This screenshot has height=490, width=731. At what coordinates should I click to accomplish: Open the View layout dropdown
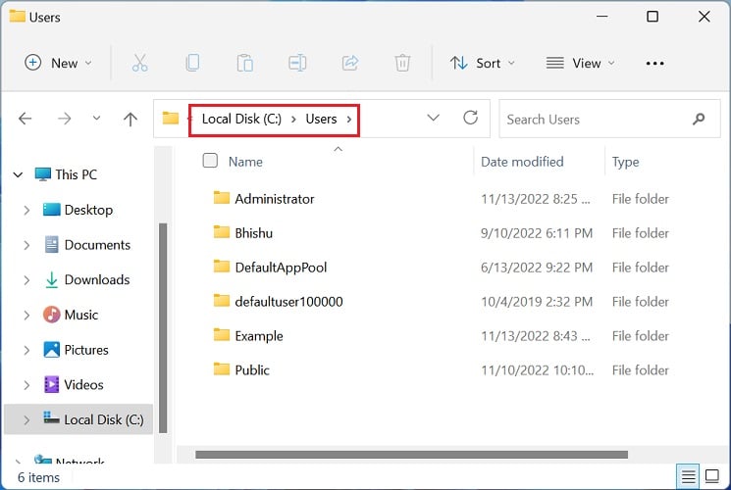(x=581, y=63)
